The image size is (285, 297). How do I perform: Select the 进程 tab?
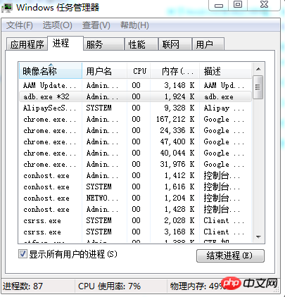tap(65, 43)
